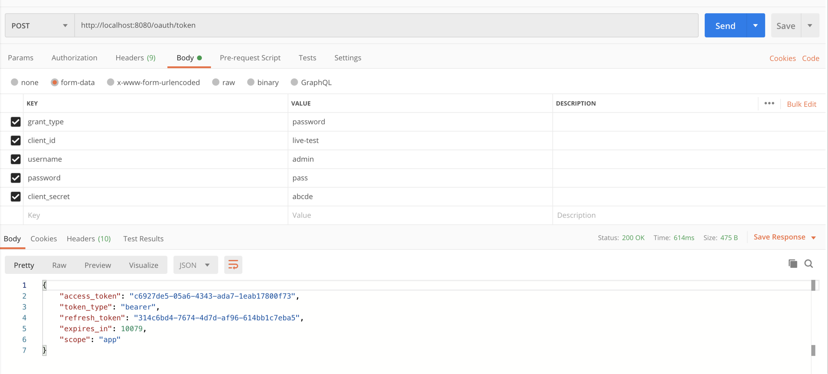Change response format via JSON dropdown

point(195,265)
